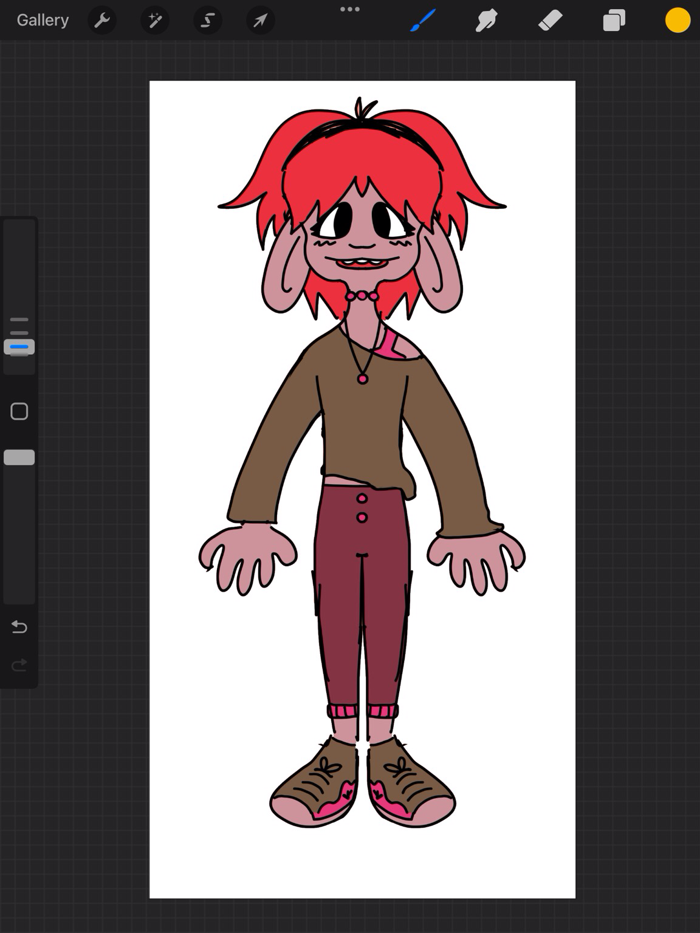
Task: Undo the last stroke
Action: (19, 627)
